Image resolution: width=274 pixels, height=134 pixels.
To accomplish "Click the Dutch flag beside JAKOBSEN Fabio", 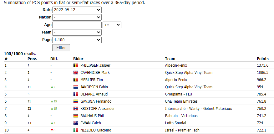I will click(x=75, y=87).
